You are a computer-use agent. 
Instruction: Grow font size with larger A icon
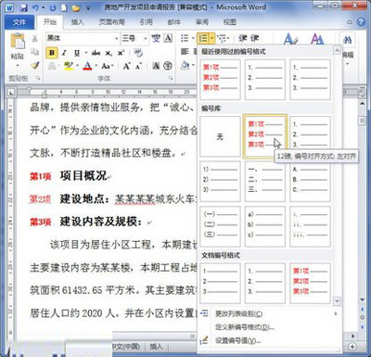click(126, 66)
